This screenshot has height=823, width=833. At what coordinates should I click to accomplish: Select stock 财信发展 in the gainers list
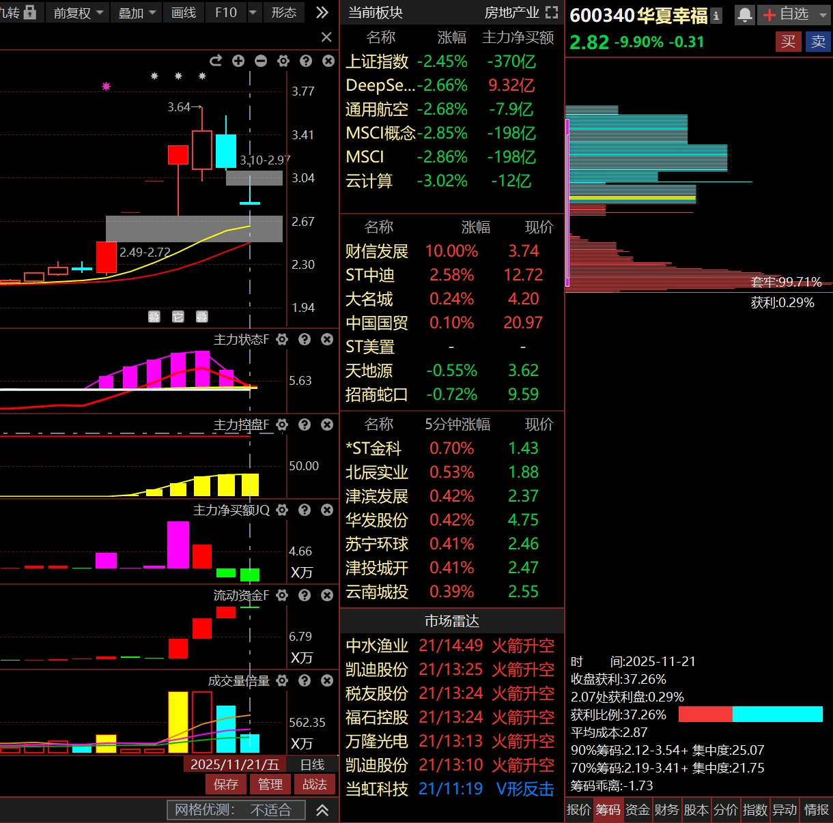click(x=452, y=251)
